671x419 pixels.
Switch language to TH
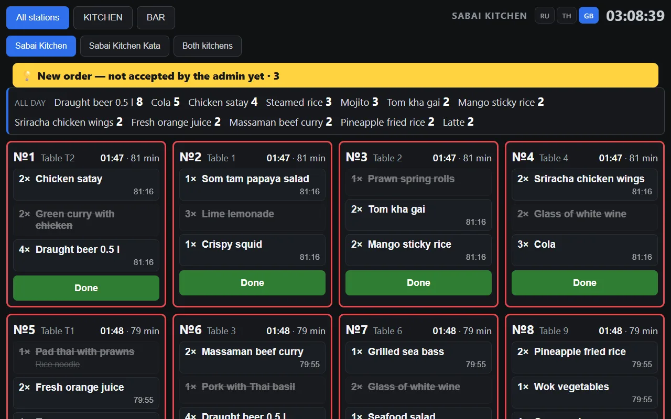click(x=567, y=16)
